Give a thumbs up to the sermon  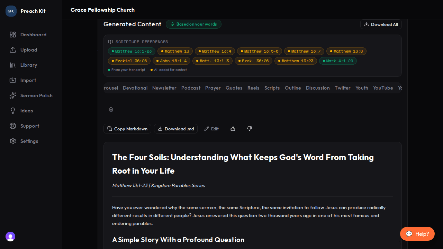coord(233,128)
